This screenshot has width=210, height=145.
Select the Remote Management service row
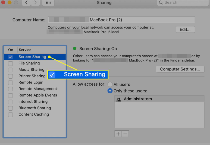click(35, 89)
